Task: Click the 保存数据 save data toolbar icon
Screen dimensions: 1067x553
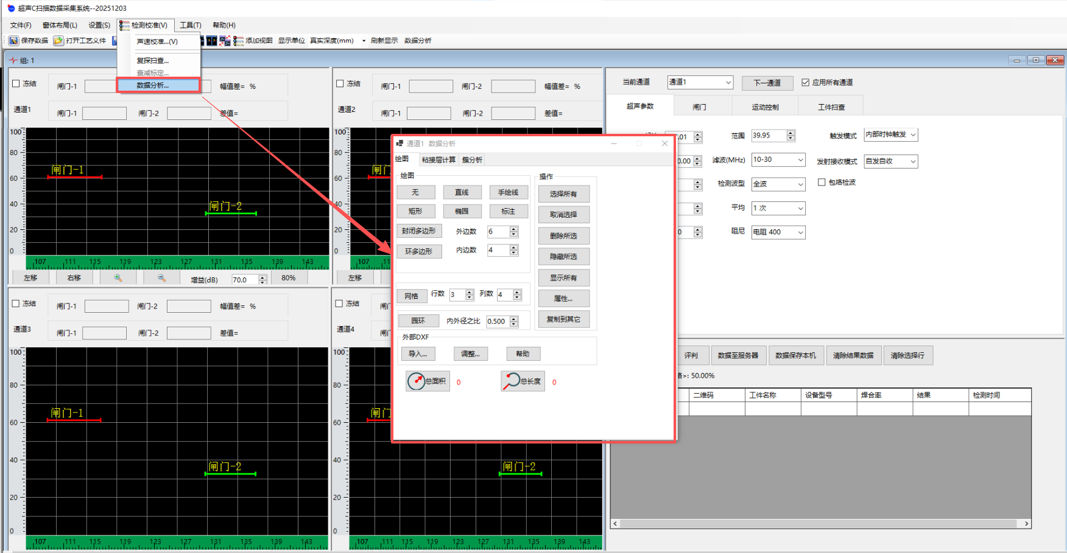Action: point(13,41)
